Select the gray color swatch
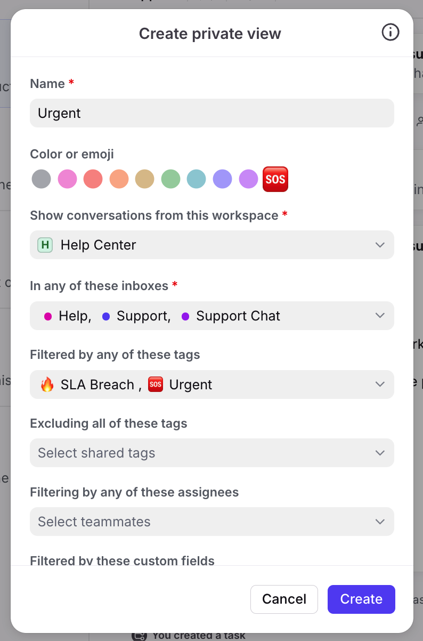Image resolution: width=423 pixels, height=641 pixels. [41, 179]
